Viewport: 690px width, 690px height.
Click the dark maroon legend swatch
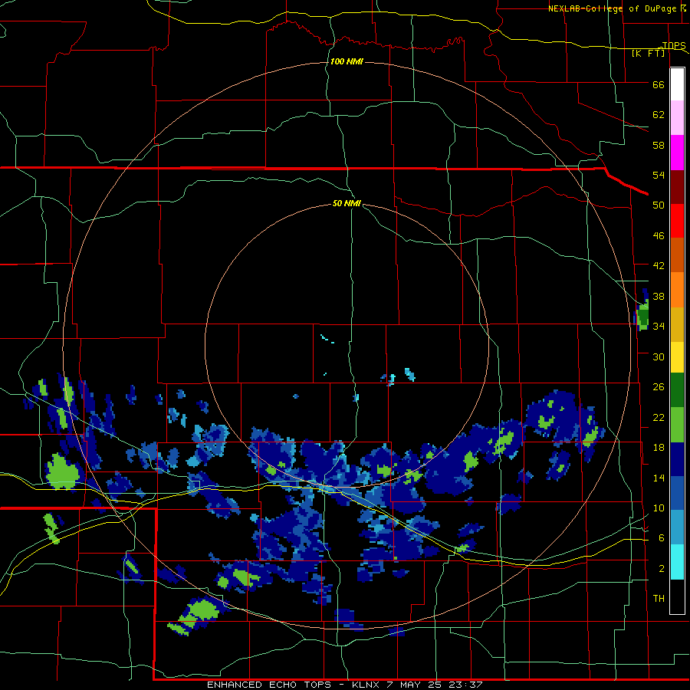[x=677, y=187]
